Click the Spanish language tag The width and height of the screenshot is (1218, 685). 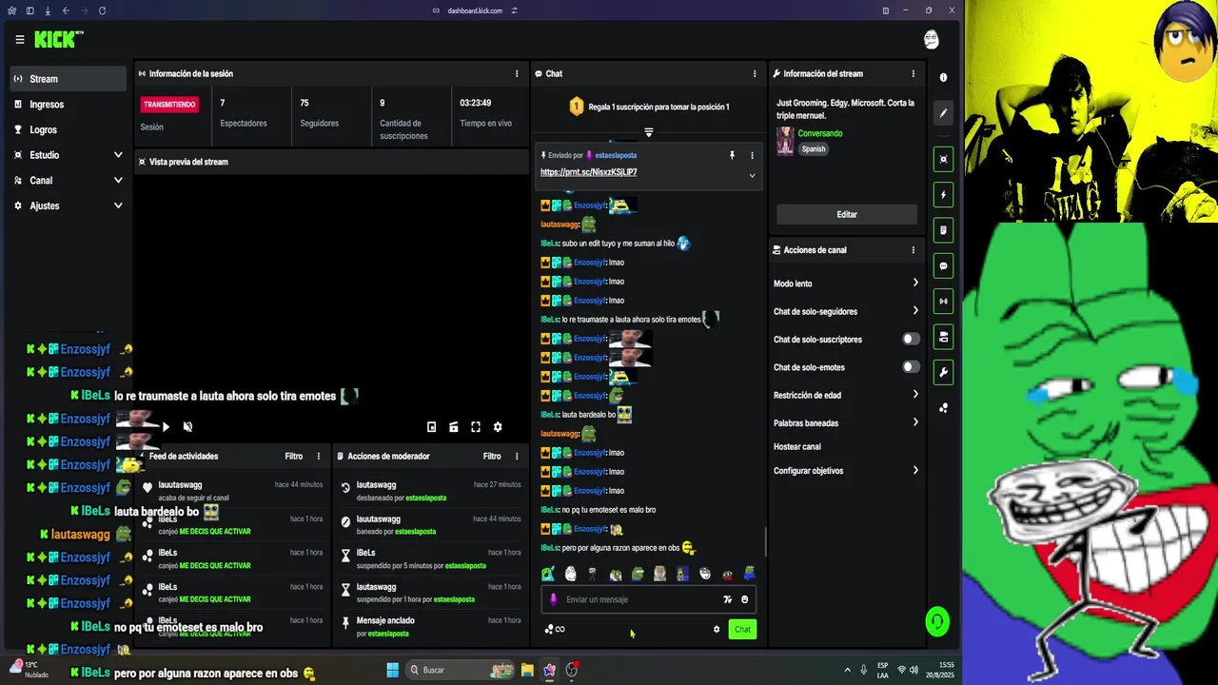814,149
